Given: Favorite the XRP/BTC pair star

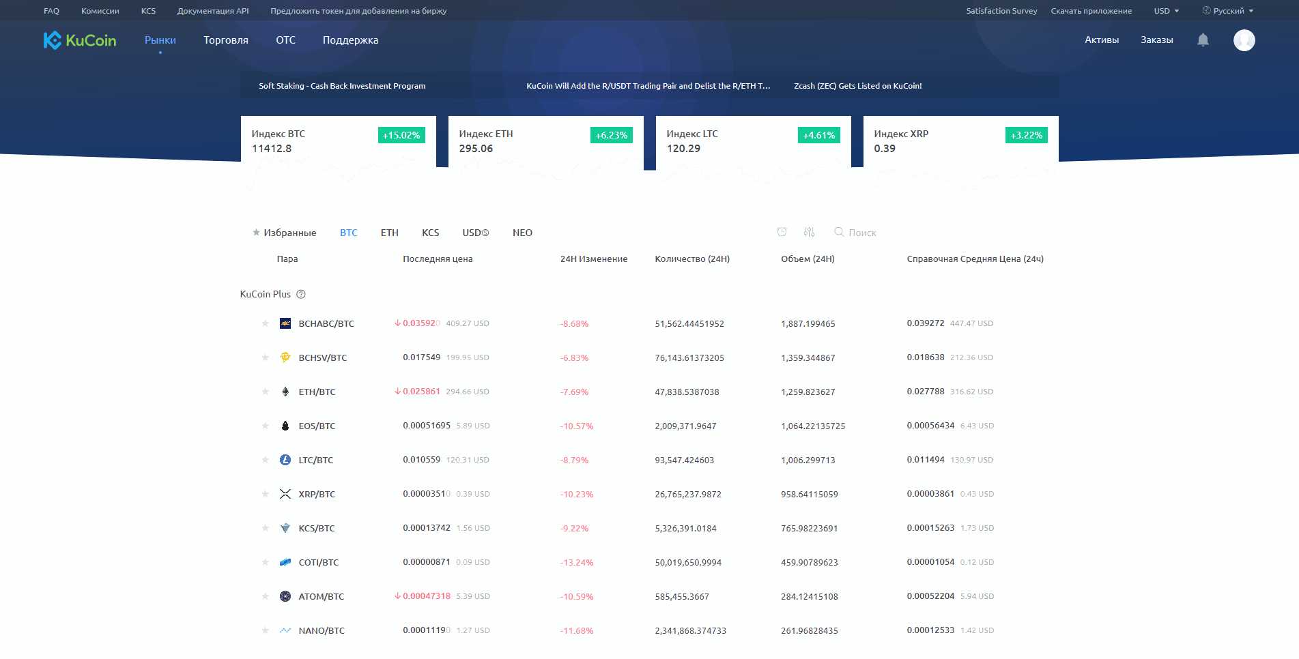Looking at the screenshot, I should pyautogui.click(x=265, y=494).
